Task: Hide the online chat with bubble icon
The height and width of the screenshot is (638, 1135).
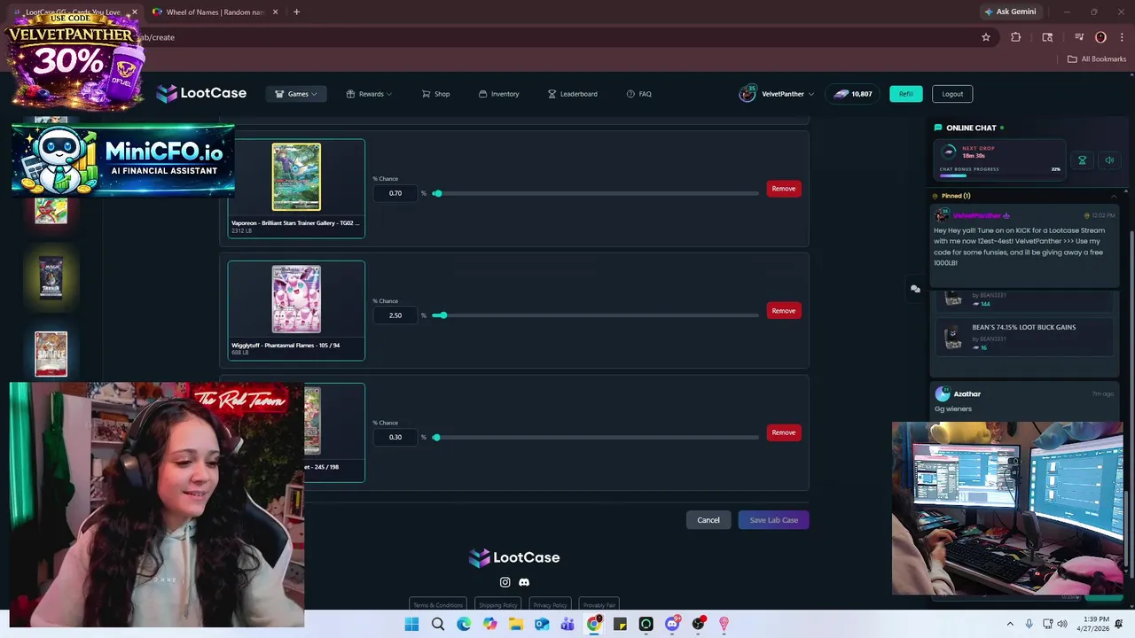Action: [915, 289]
